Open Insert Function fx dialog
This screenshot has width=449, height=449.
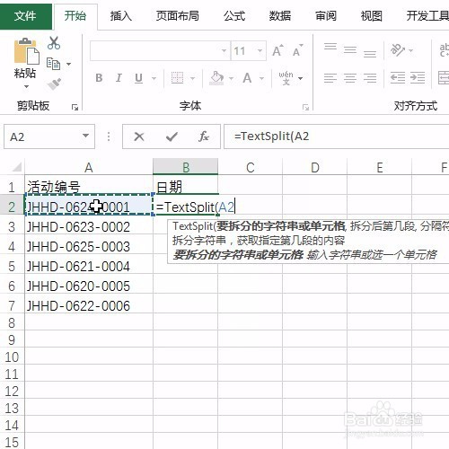click(204, 136)
